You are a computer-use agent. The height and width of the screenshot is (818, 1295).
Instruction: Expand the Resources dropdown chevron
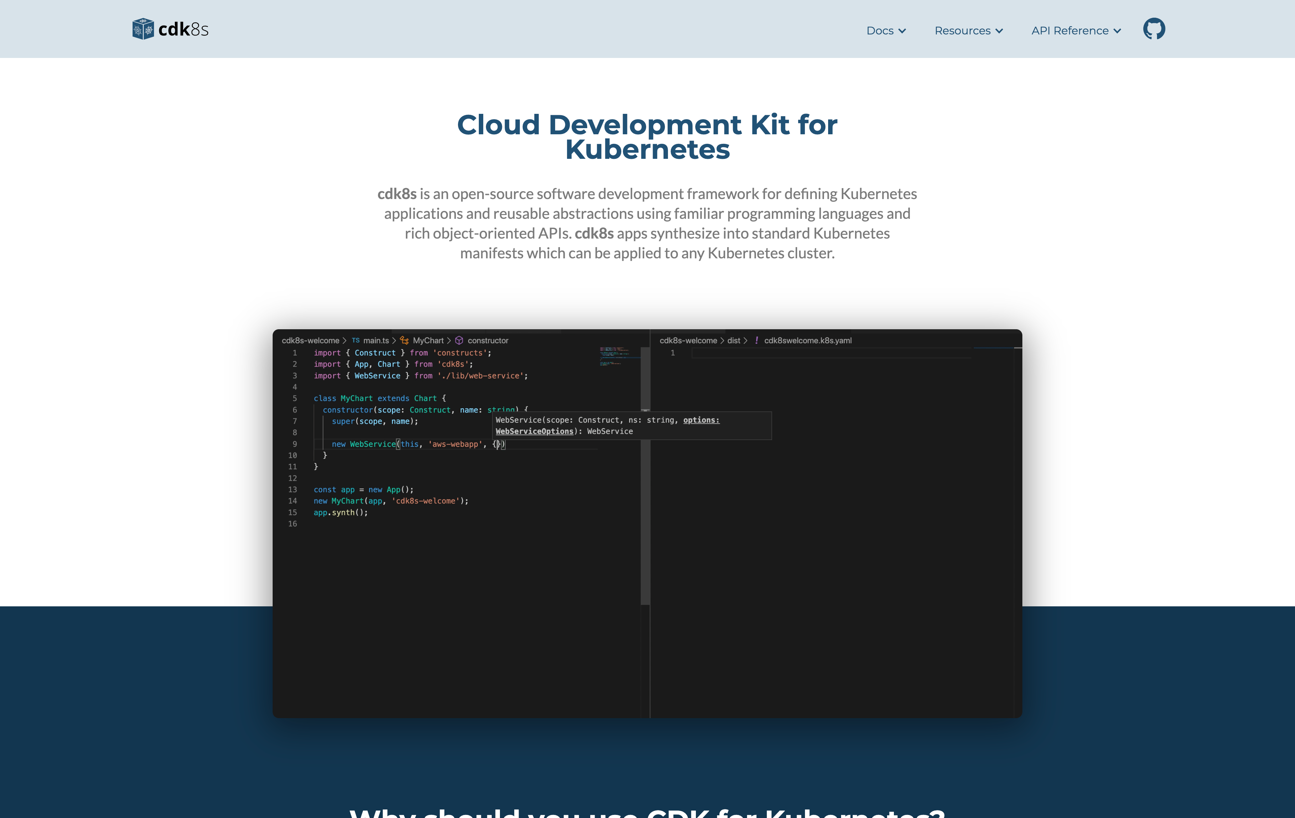coord(999,31)
